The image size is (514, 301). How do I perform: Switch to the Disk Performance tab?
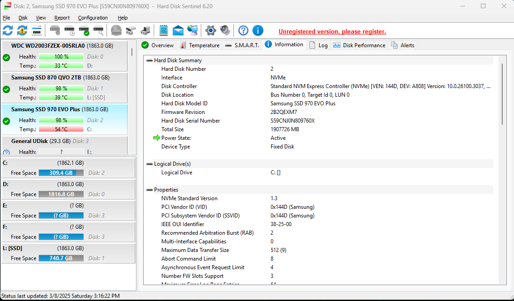[359, 45]
